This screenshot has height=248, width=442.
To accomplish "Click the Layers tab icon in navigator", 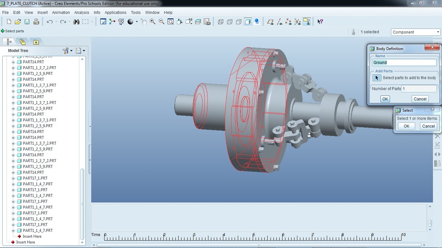I will pyautogui.click(x=23, y=42).
